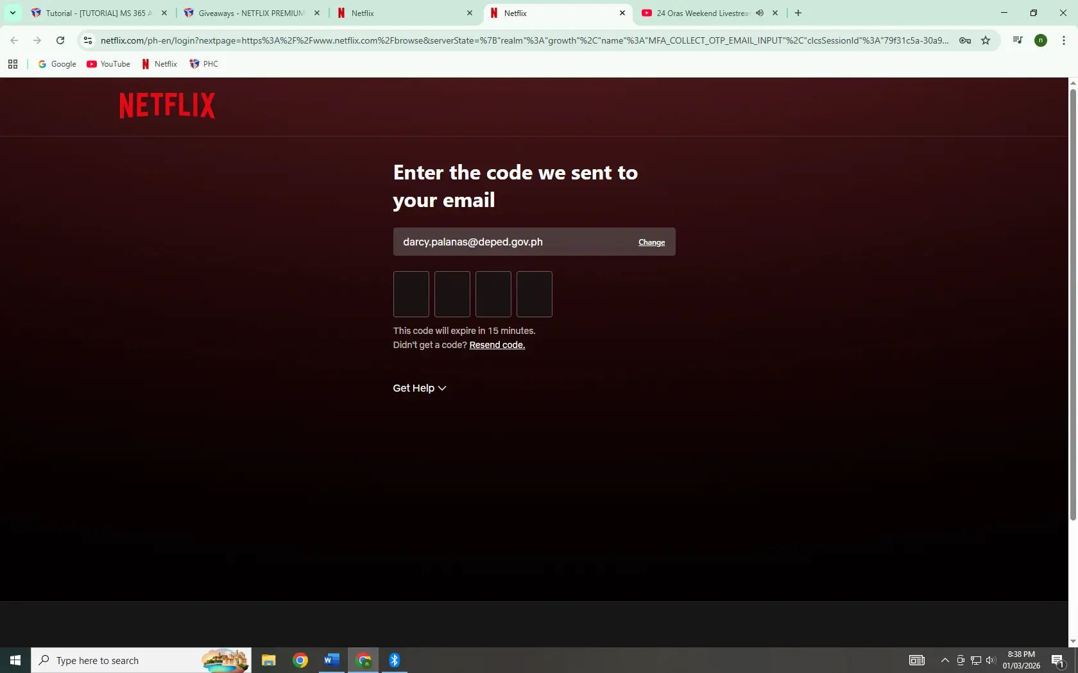Screen dimensions: 1078x673
Task: Open the Chrome three-dot menu
Action: tap(1064, 40)
